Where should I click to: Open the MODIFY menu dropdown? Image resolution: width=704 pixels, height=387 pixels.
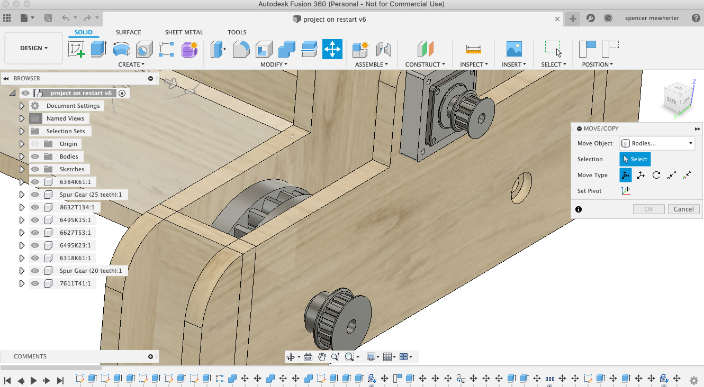point(274,64)
